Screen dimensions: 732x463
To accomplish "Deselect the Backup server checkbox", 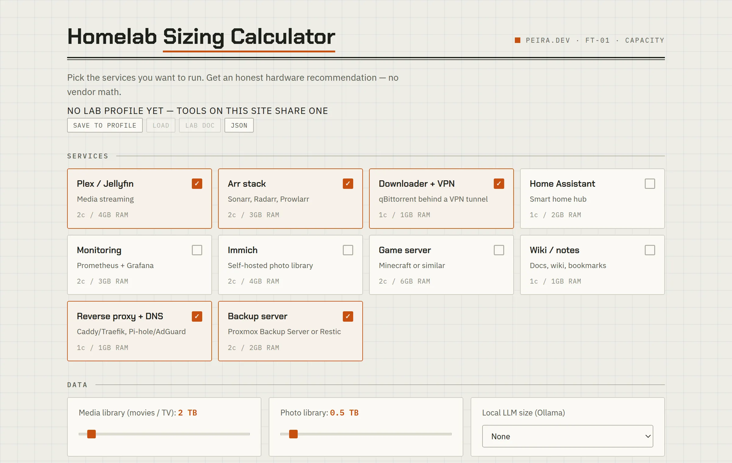I will (x=348, y=316).
